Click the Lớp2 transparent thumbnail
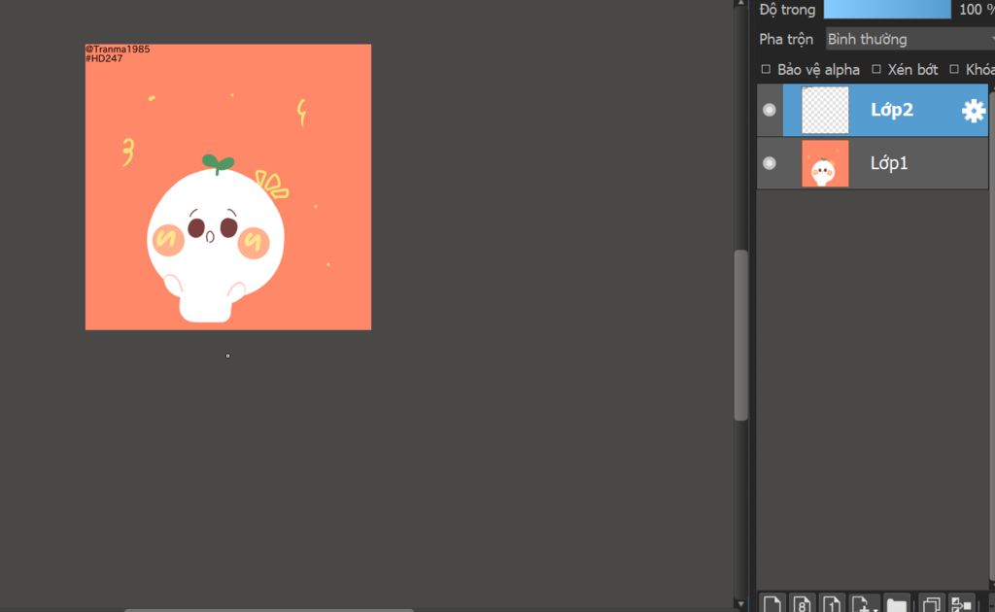 [x=825, y=111]
